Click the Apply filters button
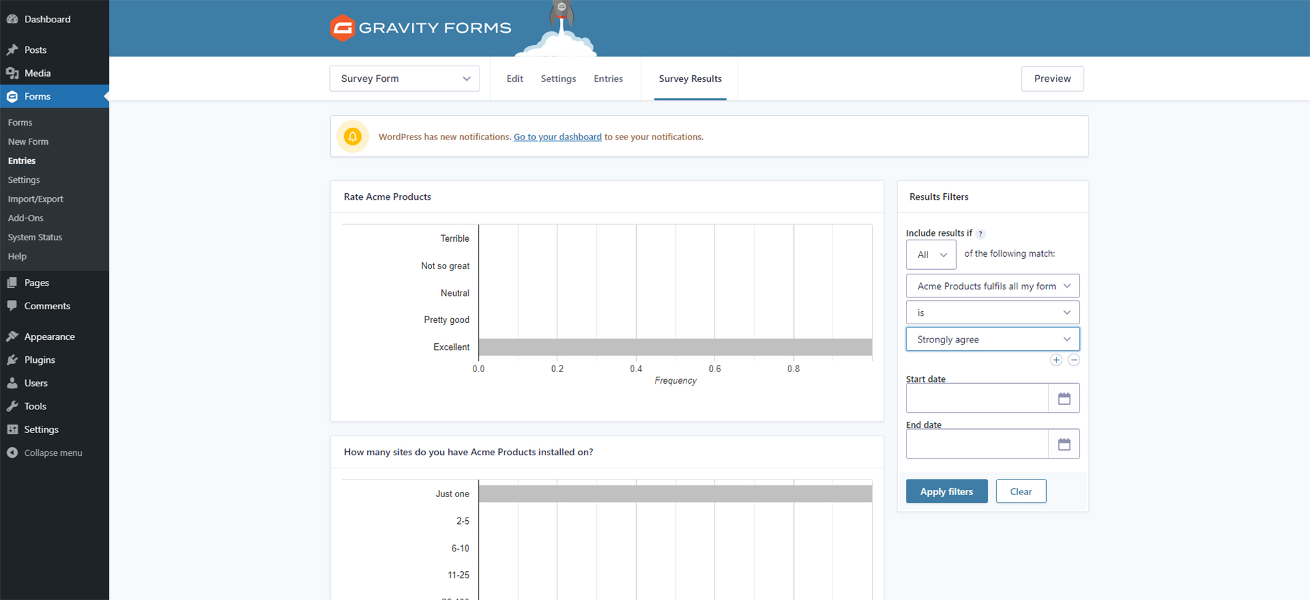Screen dimensions: 1310x600 point(946,491)
